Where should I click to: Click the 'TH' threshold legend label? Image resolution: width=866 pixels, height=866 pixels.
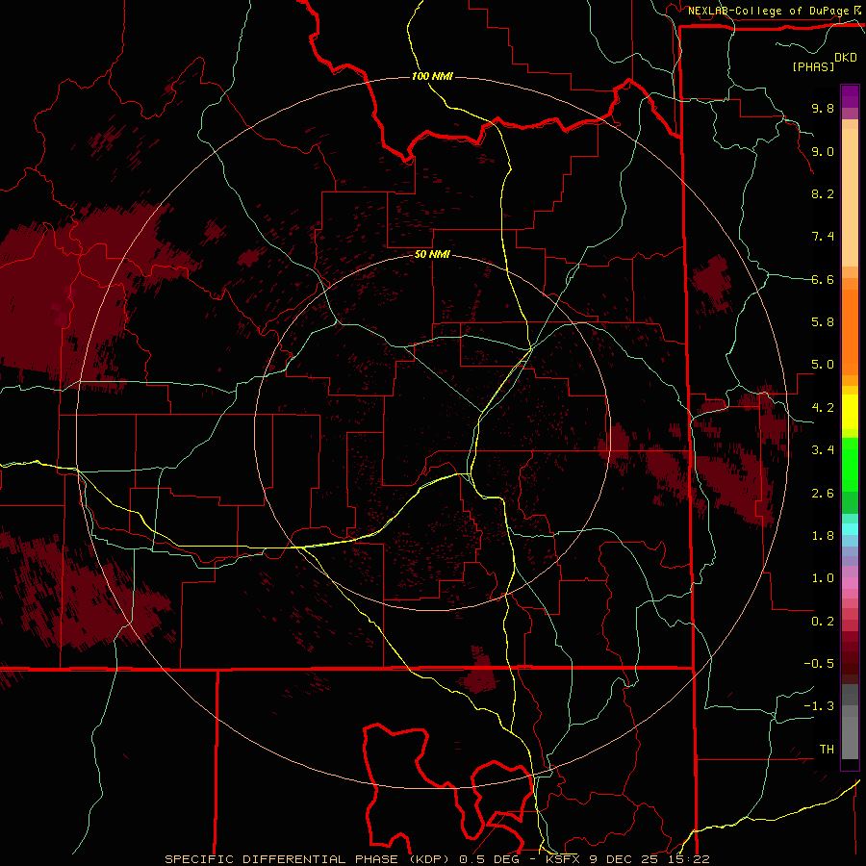[827, 750]
